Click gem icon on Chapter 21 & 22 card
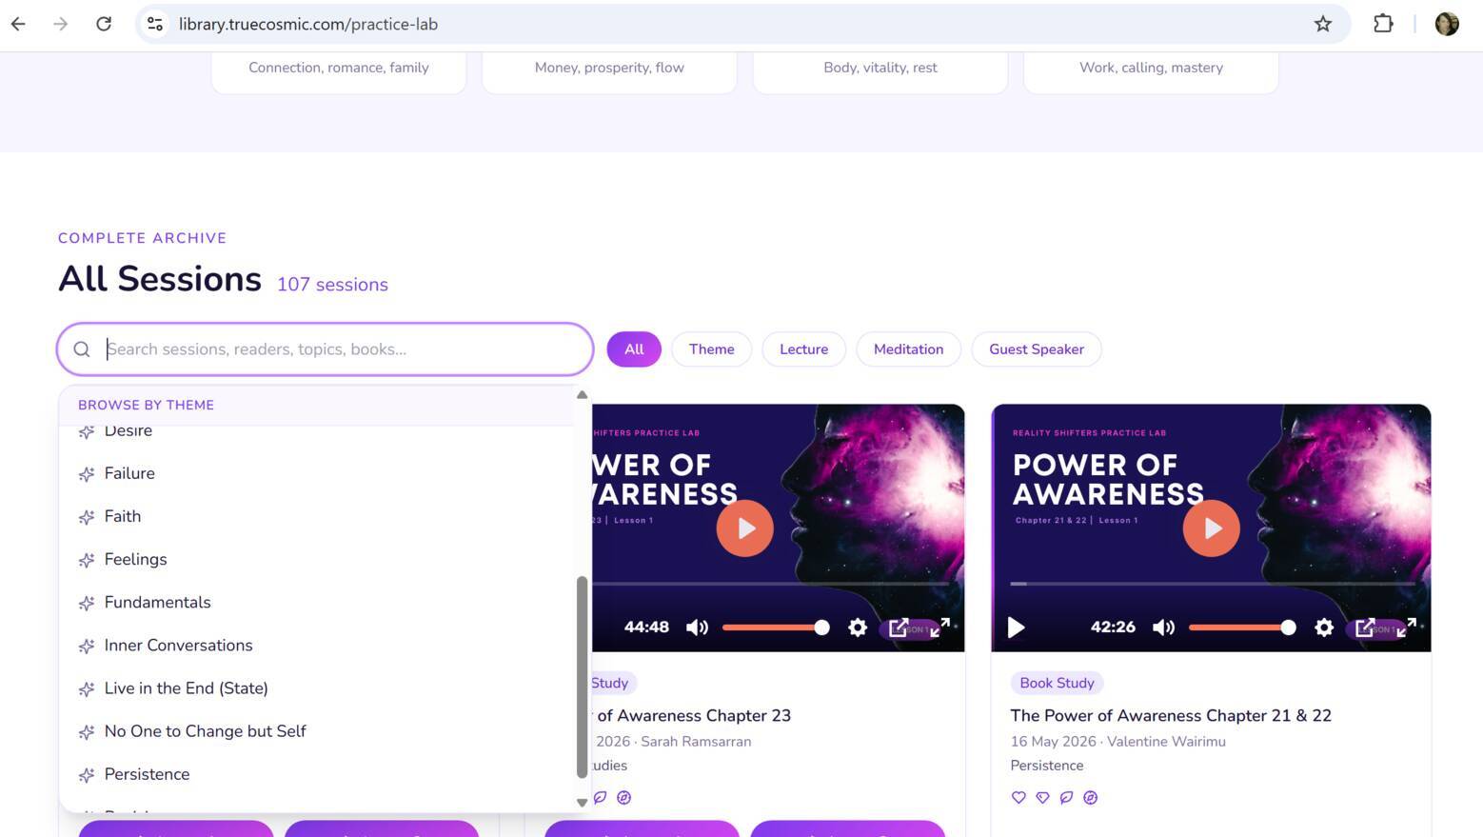1483x837 pixels. 1042,798
